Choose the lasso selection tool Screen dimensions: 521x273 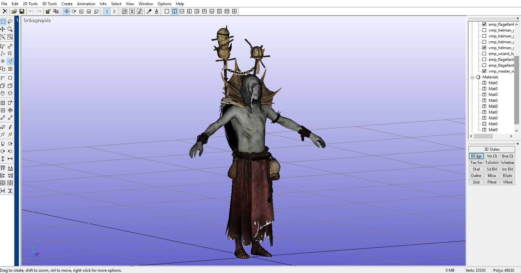point(10,21)
